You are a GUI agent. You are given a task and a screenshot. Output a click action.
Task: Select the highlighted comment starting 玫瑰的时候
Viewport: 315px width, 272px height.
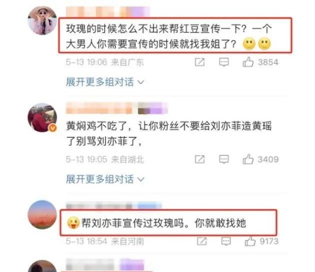click(169, 36)
